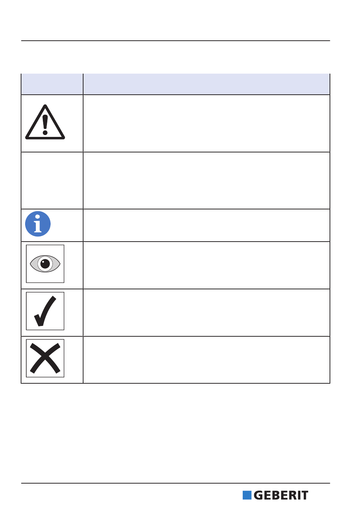Click the description cell beside the warning triangle

click(207, 124)
